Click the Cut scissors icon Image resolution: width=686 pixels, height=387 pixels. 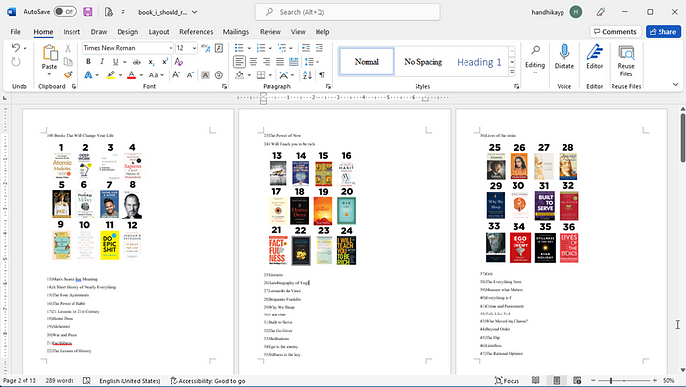(x=68, y=48)
